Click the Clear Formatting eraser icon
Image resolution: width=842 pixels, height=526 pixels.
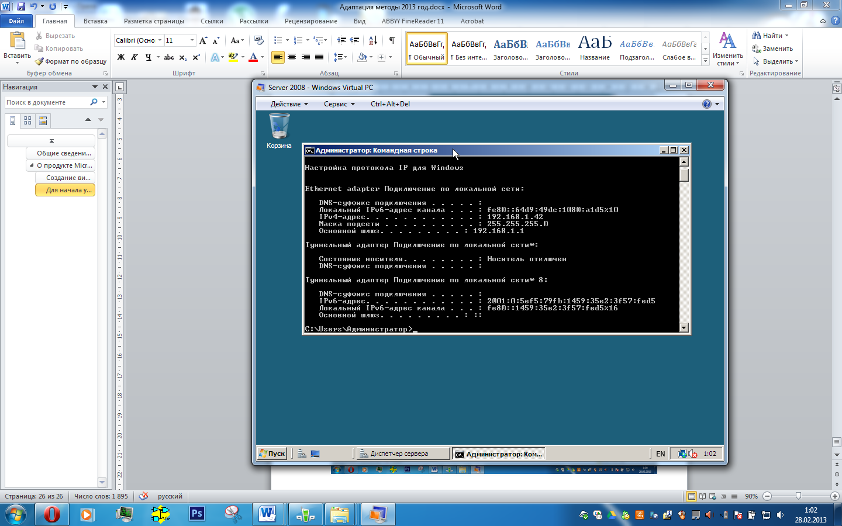tap(259, 40)
